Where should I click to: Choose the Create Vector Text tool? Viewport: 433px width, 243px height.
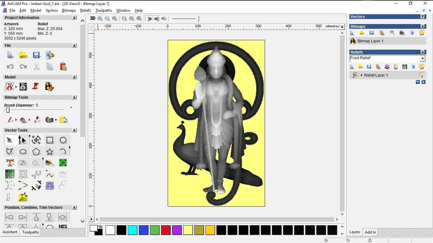pos(10,163)
